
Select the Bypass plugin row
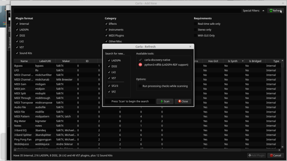pos(147,66)
